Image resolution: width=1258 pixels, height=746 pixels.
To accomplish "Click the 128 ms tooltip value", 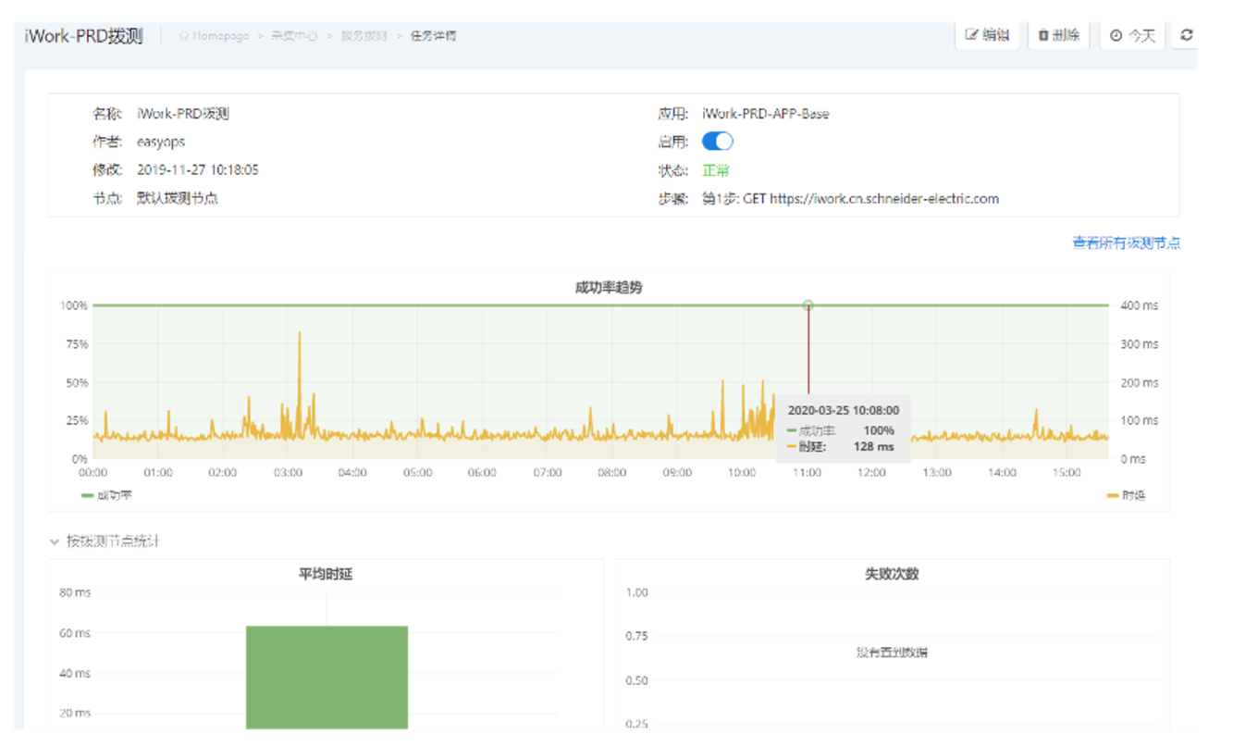I will [874, 446].
